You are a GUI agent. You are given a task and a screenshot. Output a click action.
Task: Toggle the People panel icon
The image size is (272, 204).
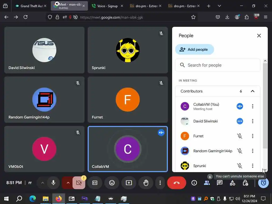pyautogui.click(x=207, y=183)
